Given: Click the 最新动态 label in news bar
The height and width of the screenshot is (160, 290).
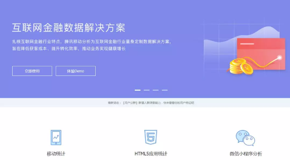Looking at the screenshot, I should click(114, 103).
